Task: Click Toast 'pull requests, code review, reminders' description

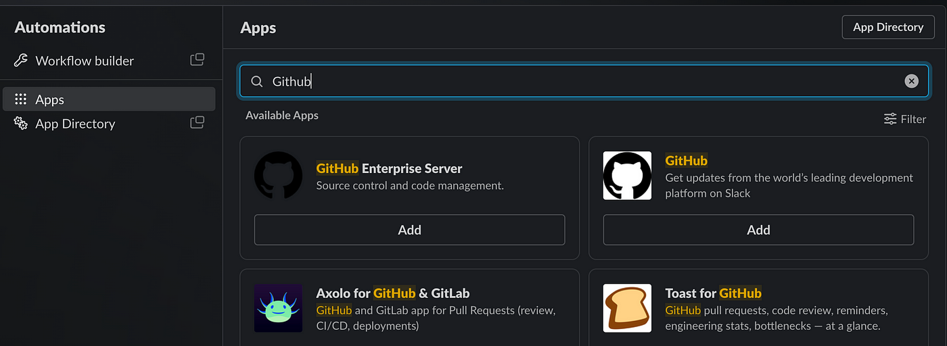Action: (x=777, y=318)
